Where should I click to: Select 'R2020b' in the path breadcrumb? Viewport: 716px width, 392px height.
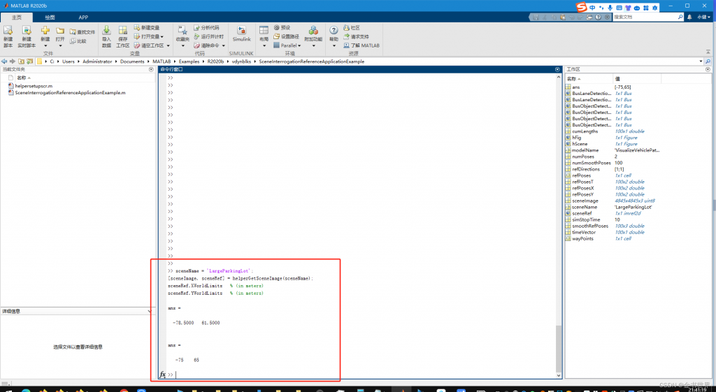click(215, 61)
